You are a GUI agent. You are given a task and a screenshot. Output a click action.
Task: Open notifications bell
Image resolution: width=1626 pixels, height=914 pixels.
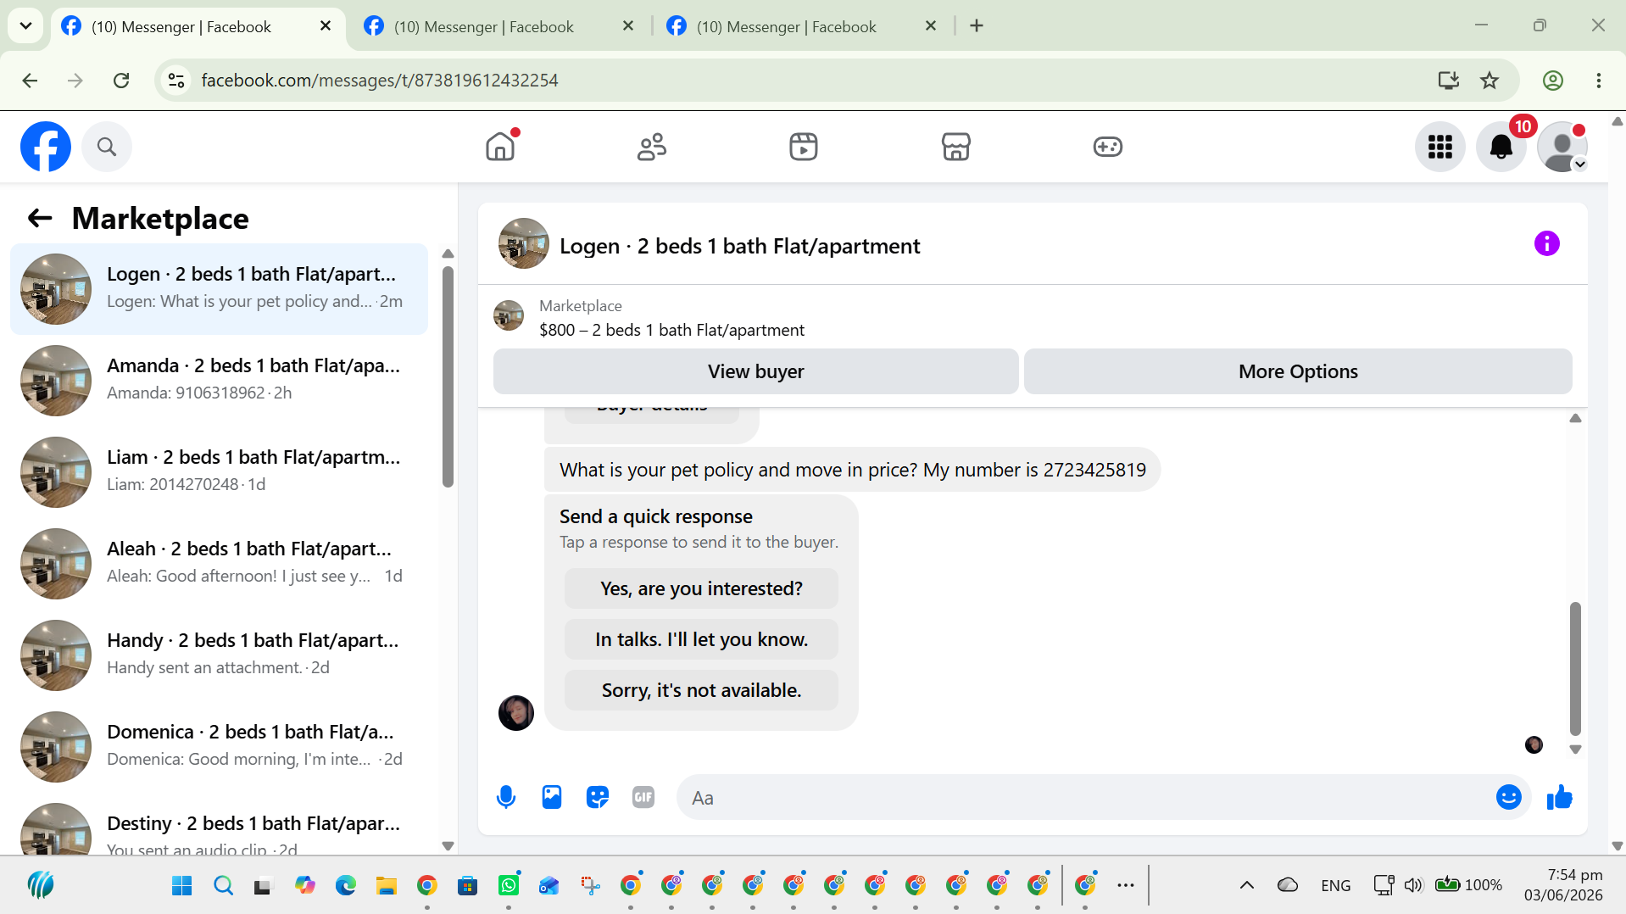pos(1501,147)
